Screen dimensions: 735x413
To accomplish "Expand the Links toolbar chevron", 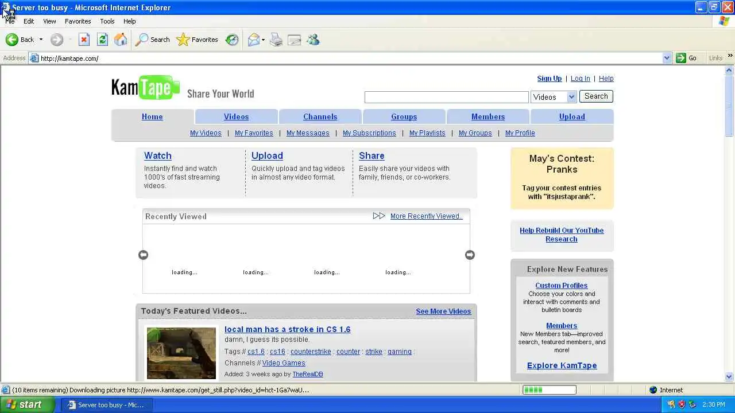I will [x=730, y=56].
